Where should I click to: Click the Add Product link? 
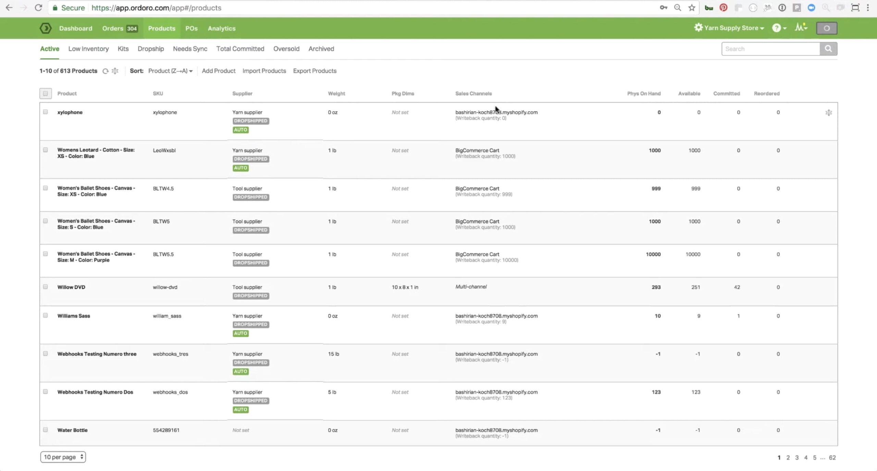tap(218, 71)
